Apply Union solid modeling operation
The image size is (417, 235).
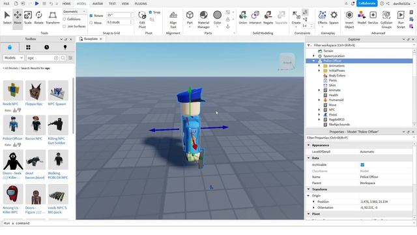[x=243, y=18]
